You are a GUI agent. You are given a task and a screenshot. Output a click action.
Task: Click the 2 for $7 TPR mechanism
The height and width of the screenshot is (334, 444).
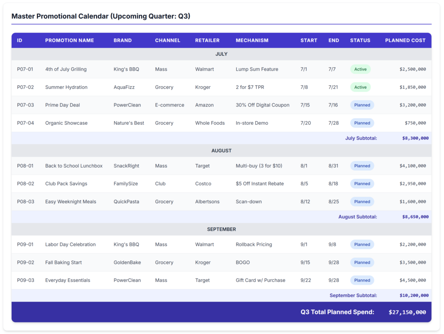(x=250, y=87)
